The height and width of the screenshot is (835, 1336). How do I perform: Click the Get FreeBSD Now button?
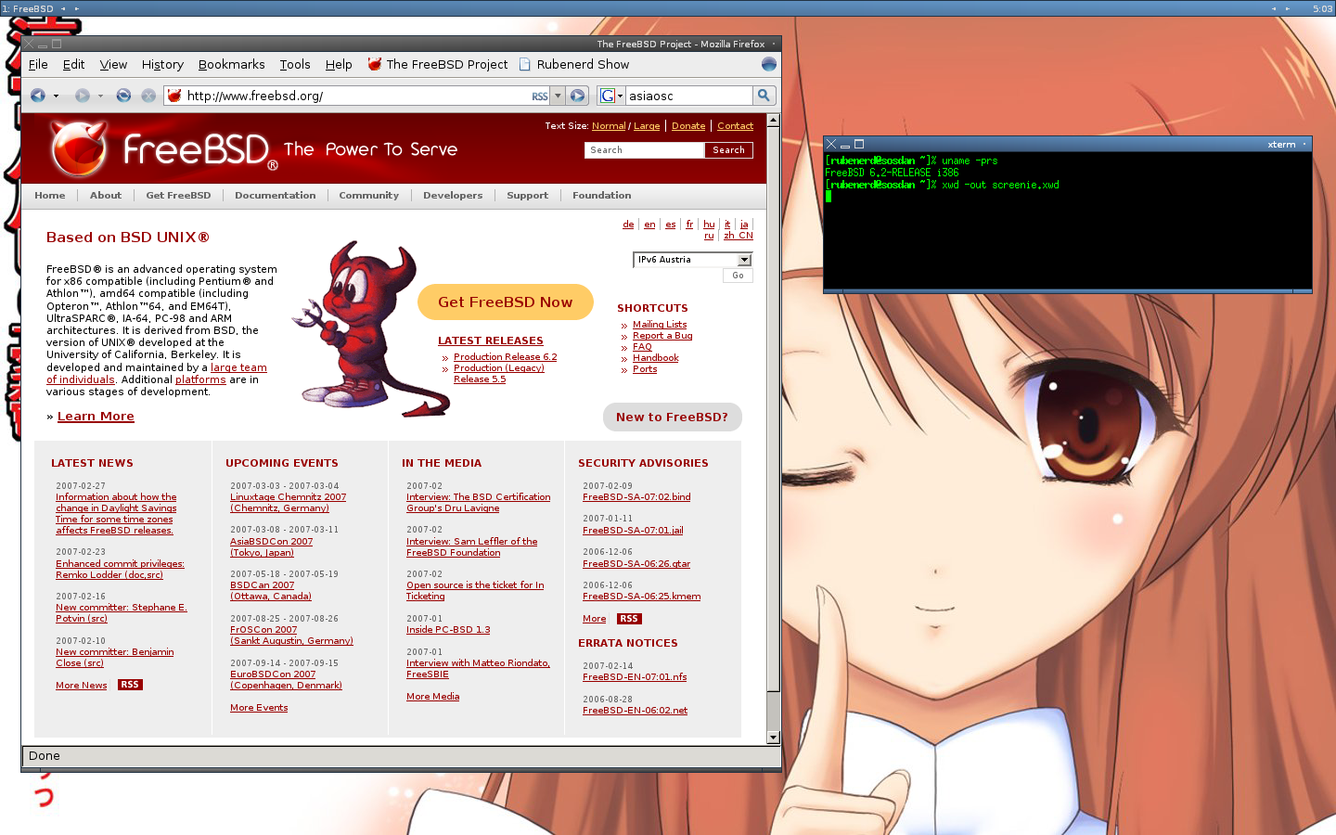pos(505,302)
